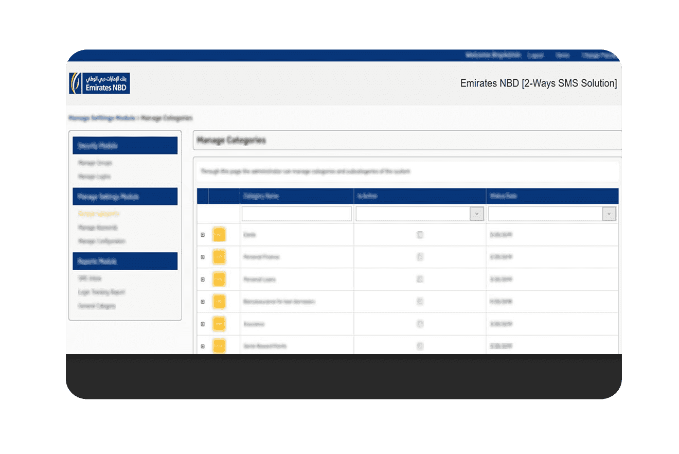Click the Logout link in the top bar
The width and height of the screenshot is (679, 454).
[x=535, y=55]
